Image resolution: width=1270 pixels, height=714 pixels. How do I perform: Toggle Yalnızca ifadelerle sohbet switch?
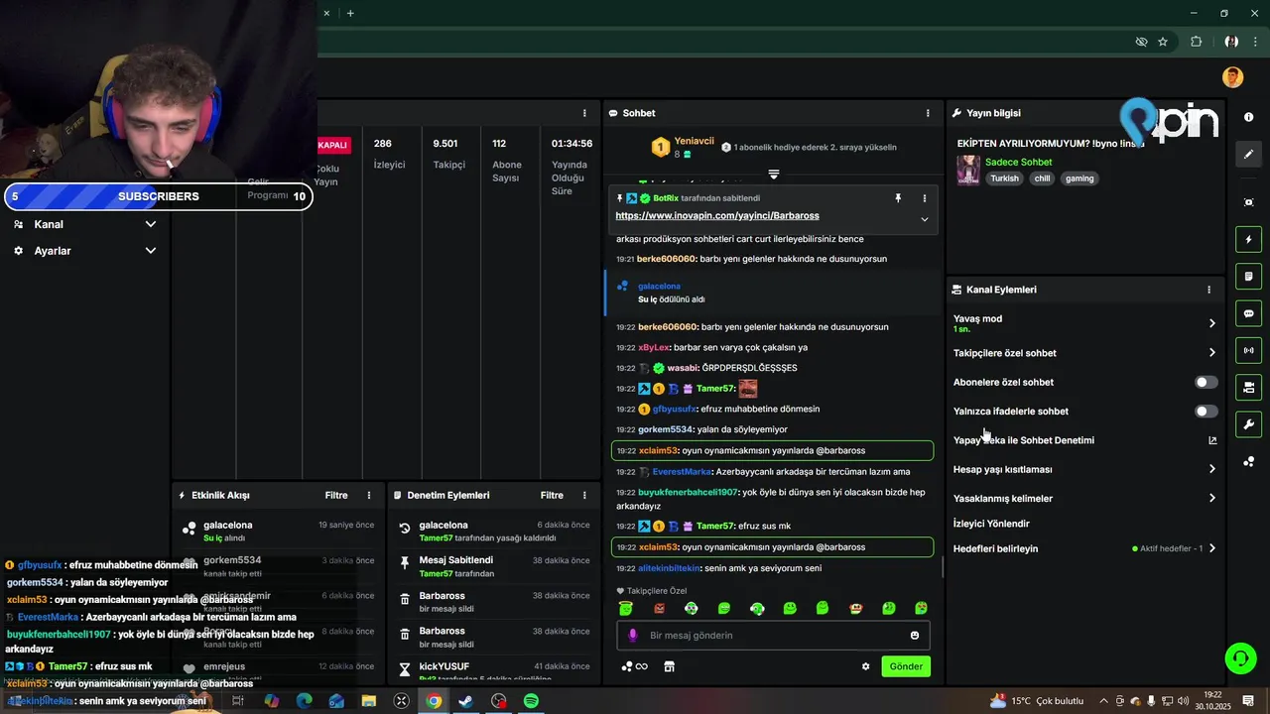click(1206, 411)
